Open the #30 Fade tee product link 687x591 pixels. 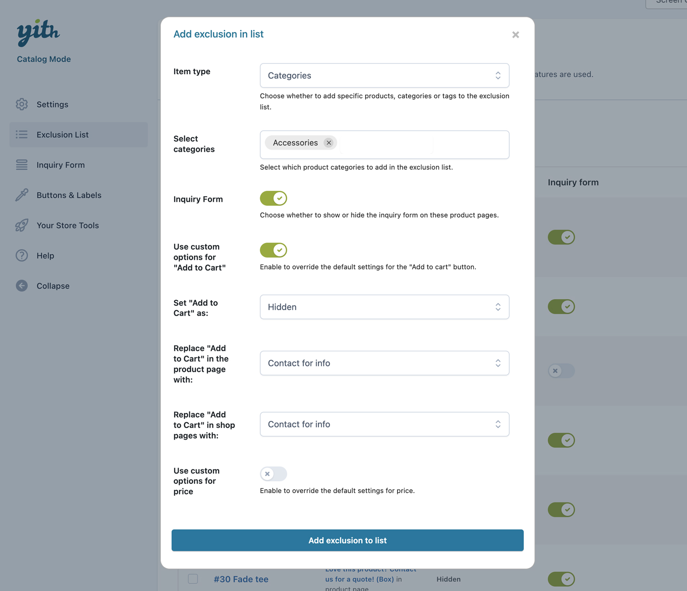click(x=241, y=579)
